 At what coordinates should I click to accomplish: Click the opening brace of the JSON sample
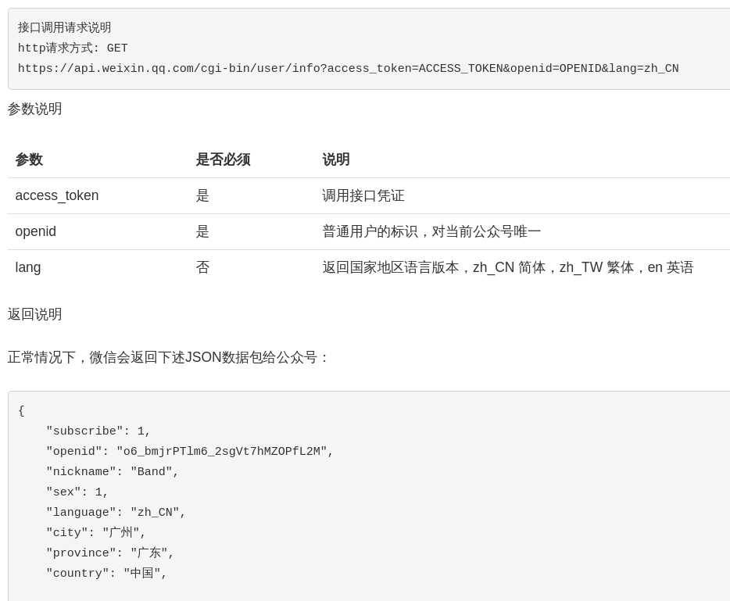(21, 410)
